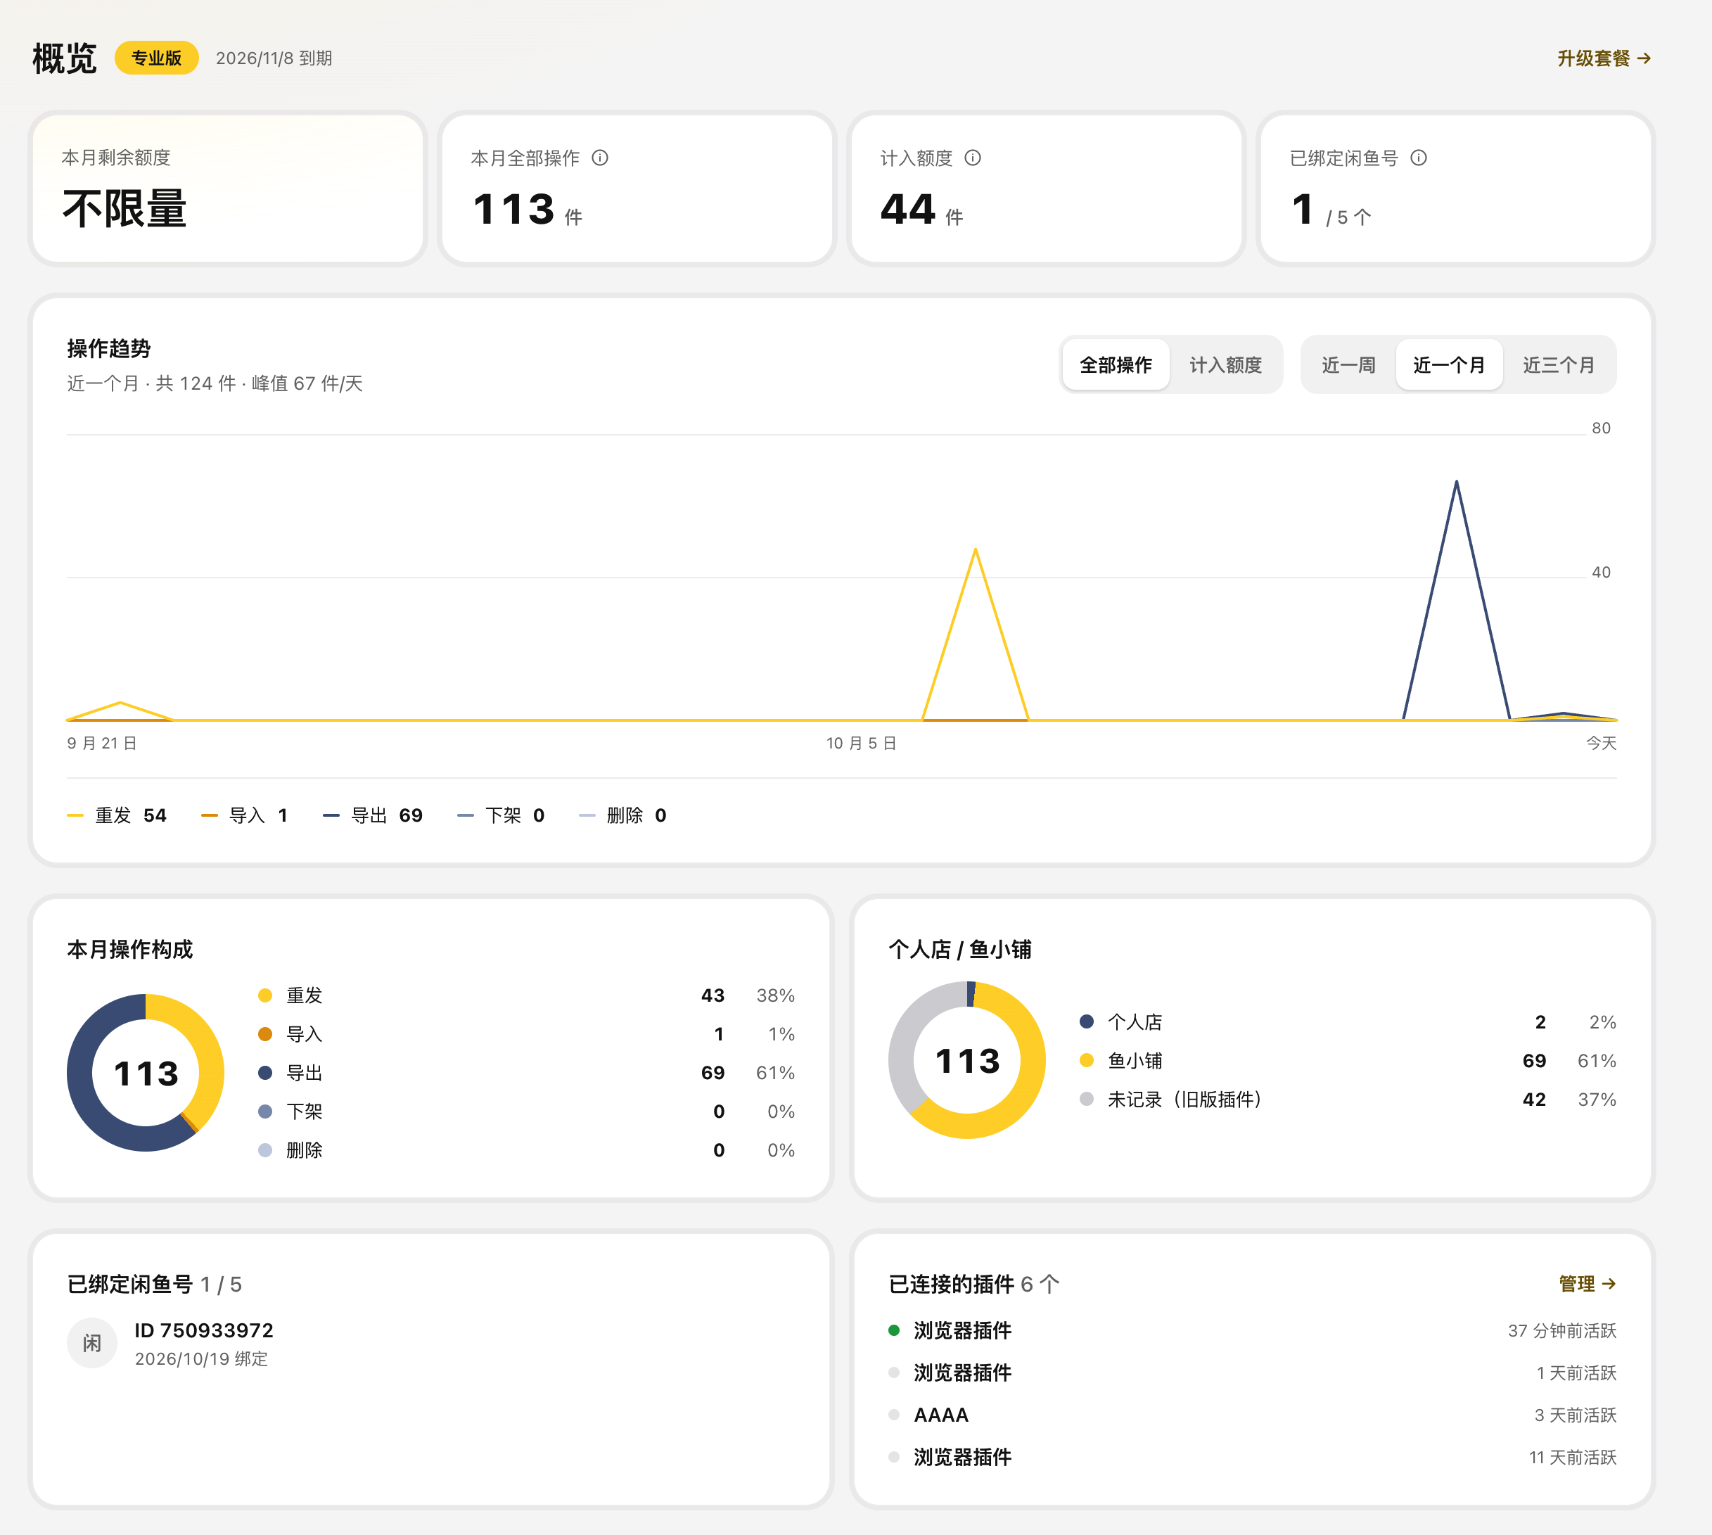Screen dimensions: 1712x1535
Task: Click the '3 天前活跃' status text
Action: [1576, 1415]
